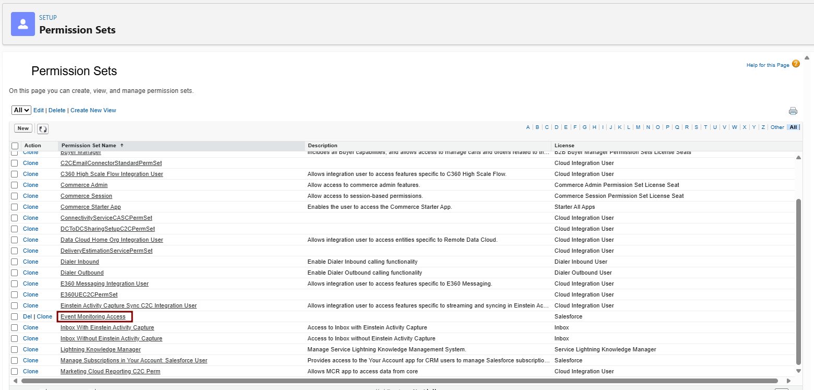This screenshot has width=814, height=390.
Task: Open the All list view dropdown
Action: tap(21, 110)
